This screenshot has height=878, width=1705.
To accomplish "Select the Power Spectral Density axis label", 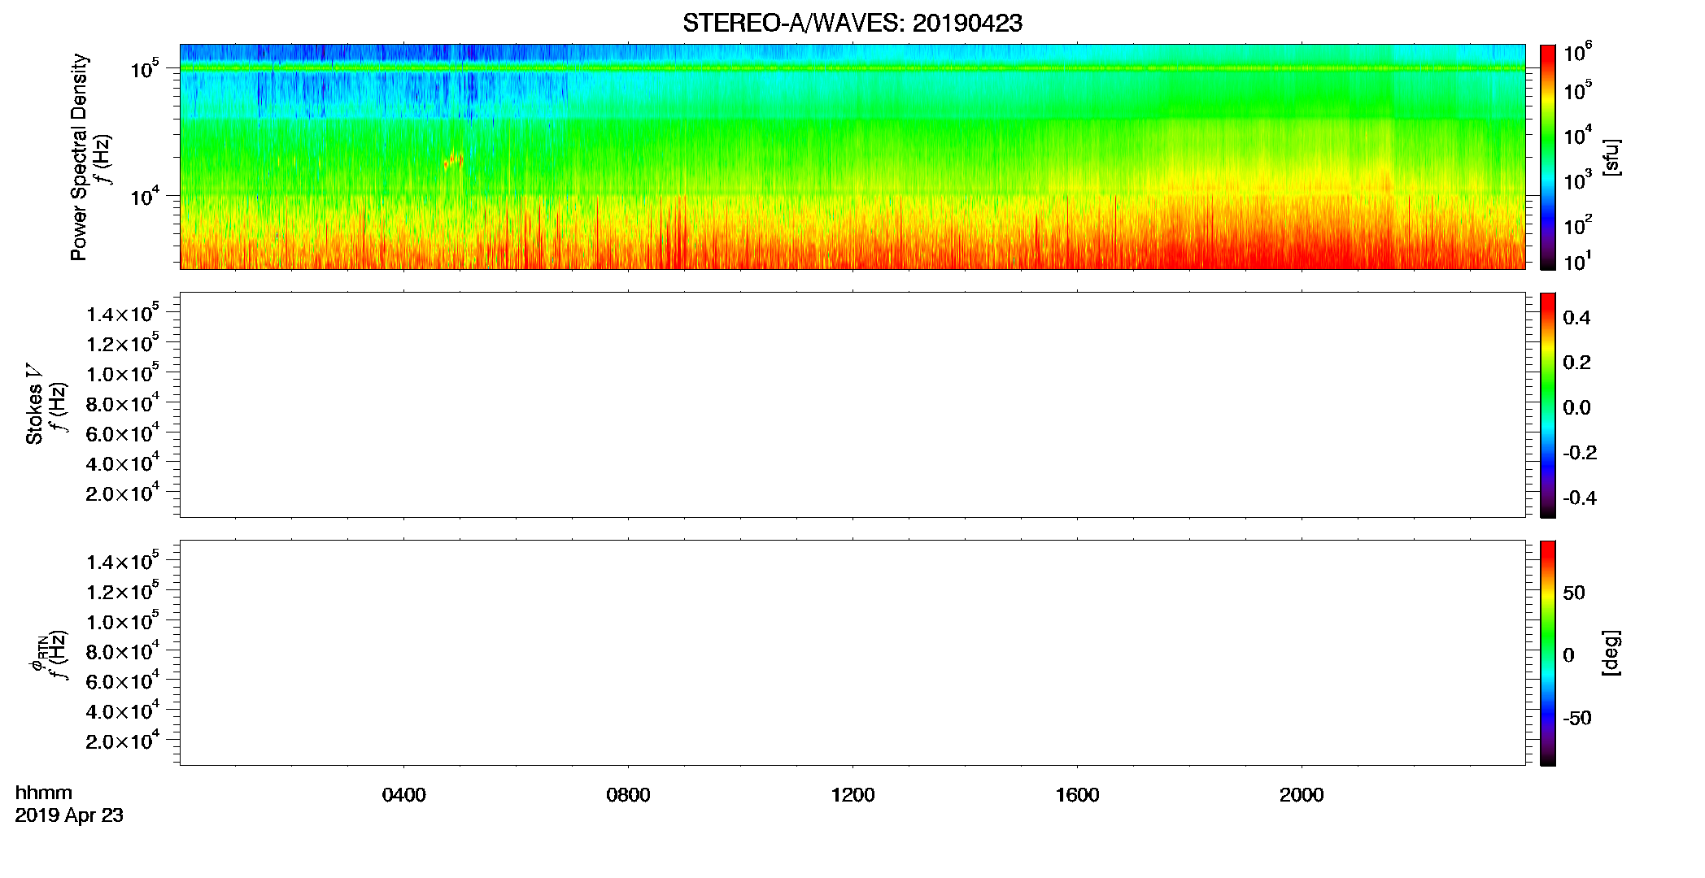I will (79, 157).
